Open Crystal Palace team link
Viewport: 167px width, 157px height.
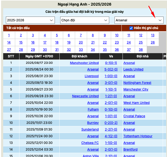[134, 116]
